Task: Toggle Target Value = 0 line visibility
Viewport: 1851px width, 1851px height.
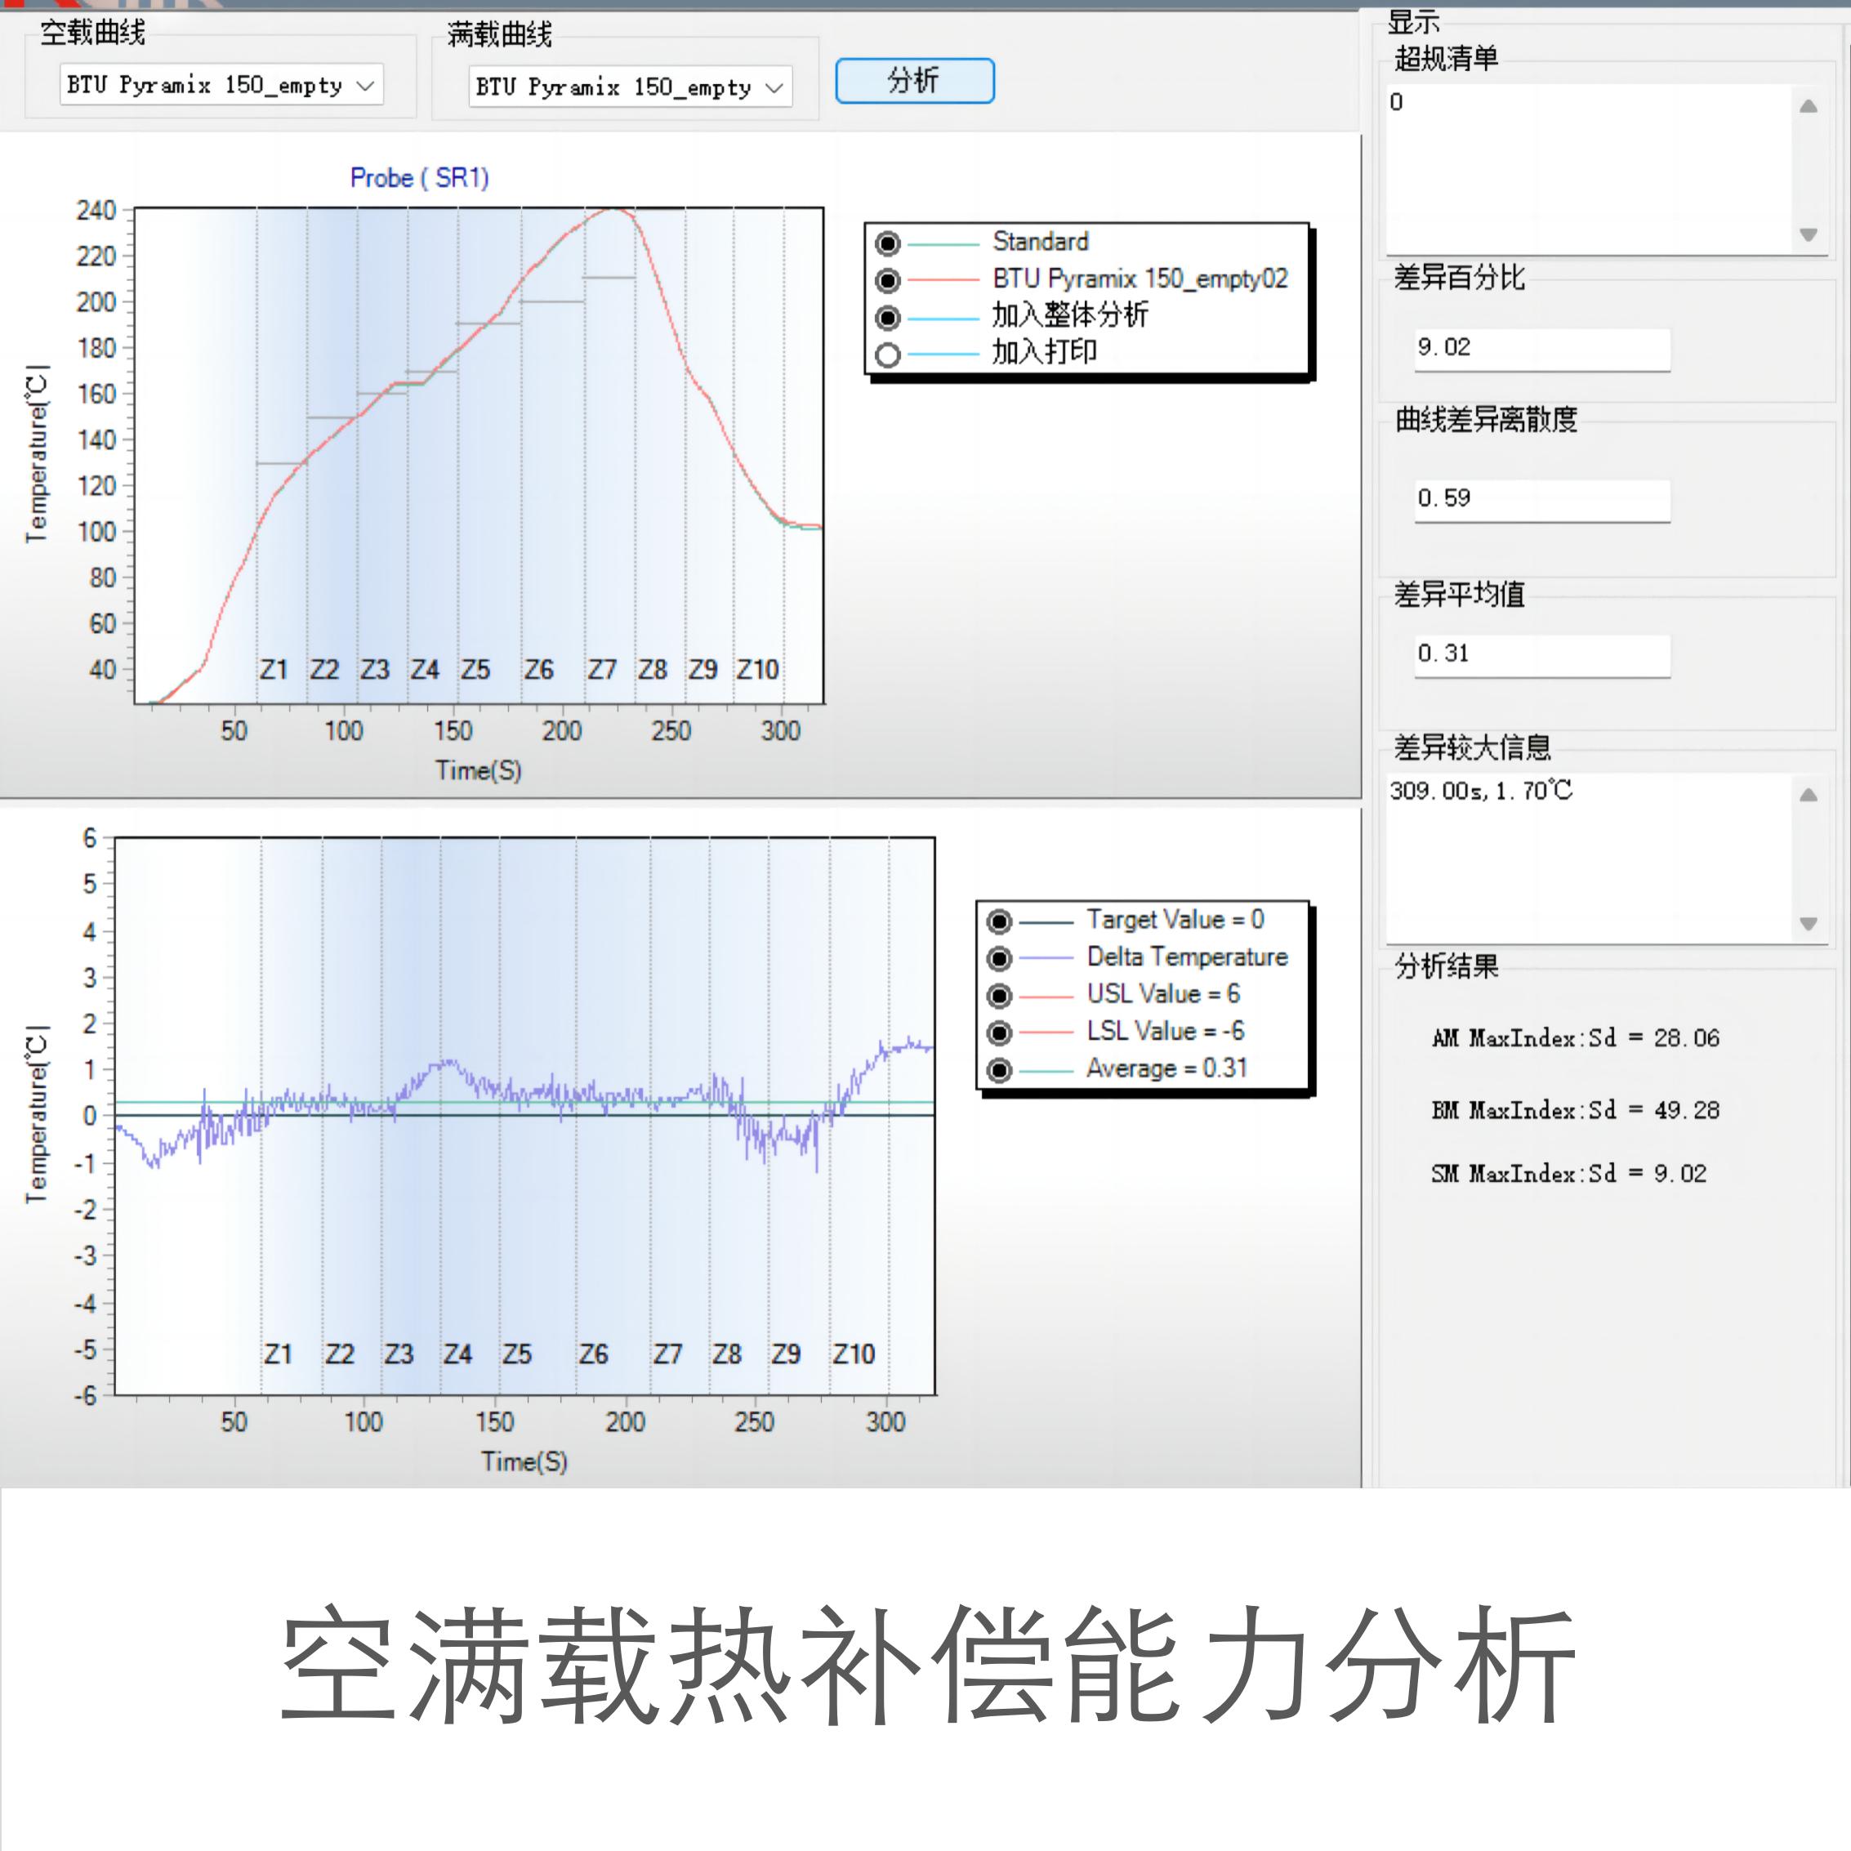Action: click(x=999, y=921)
